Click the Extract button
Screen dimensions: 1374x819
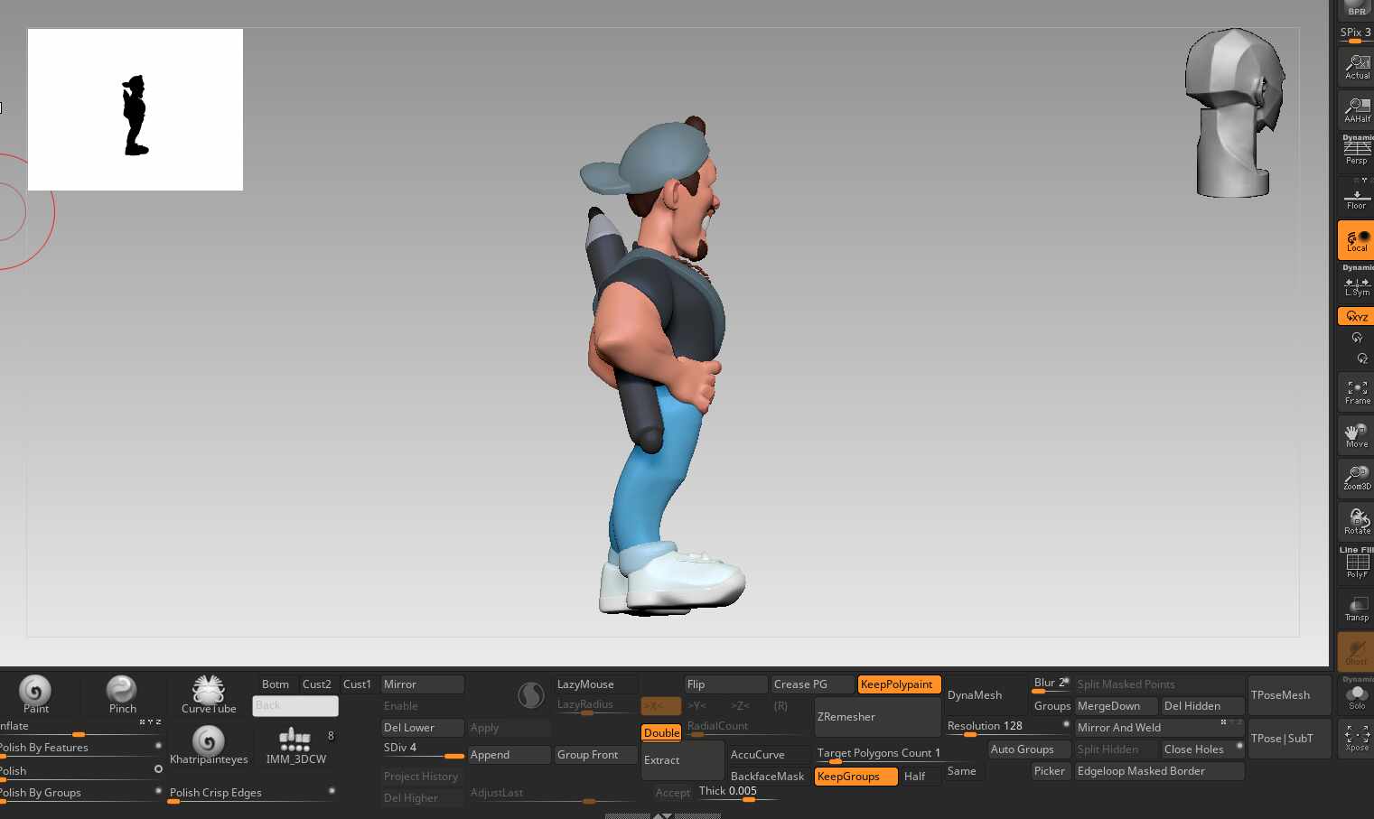(683, 760)
